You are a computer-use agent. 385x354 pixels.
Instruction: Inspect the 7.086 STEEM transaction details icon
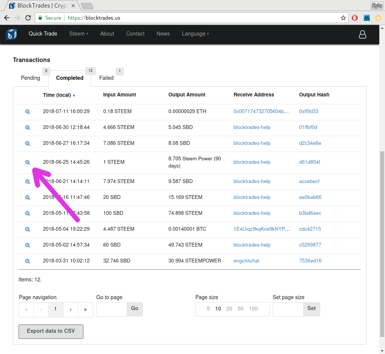click(28, 144)
